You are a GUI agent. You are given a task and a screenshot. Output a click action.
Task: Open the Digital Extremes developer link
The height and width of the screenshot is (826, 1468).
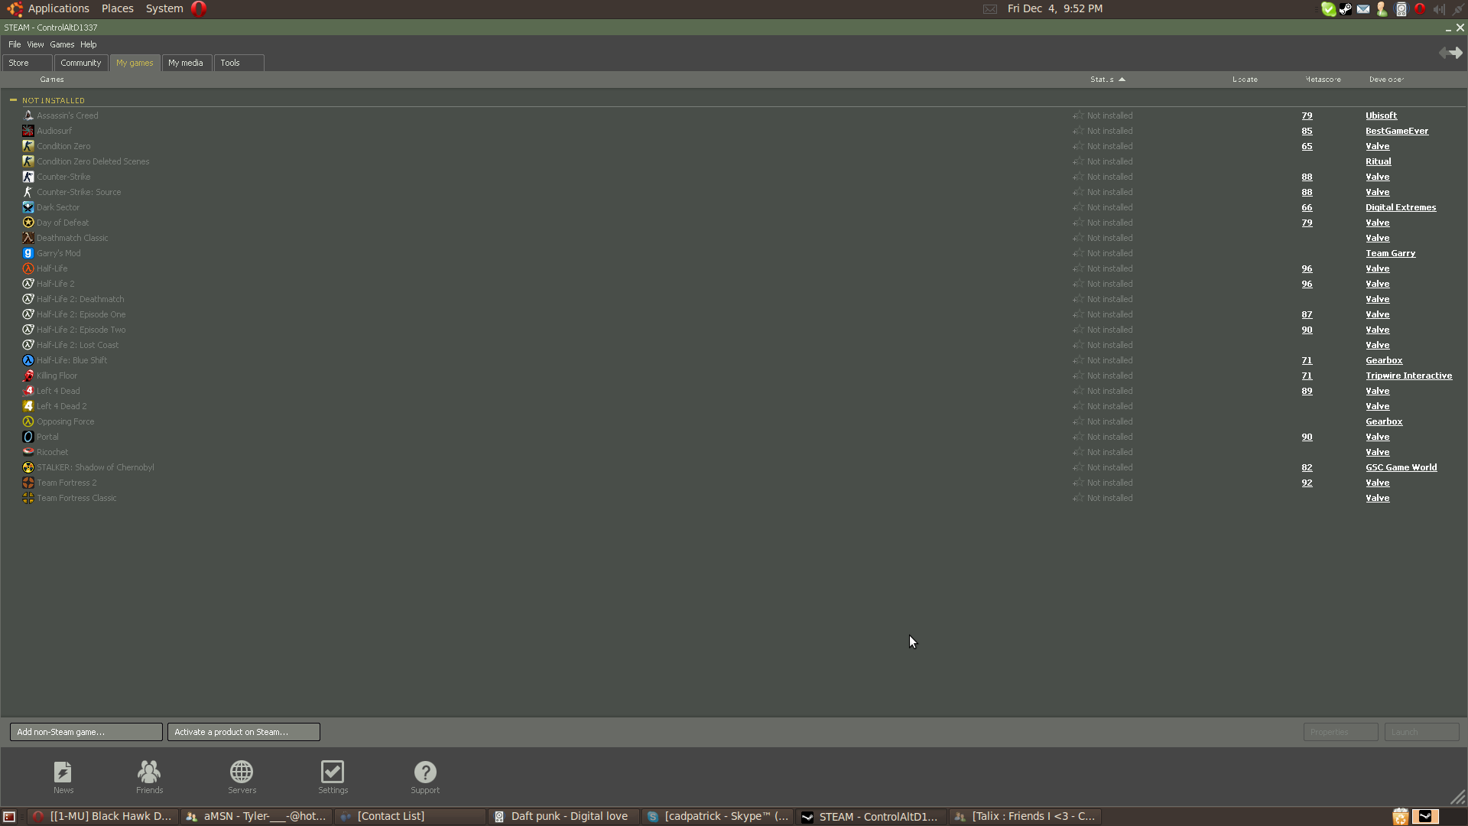click(x=1401, y=207)
